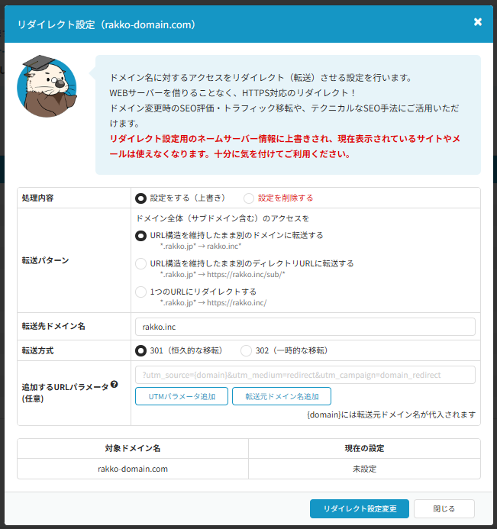Submit with リダイレクト設定変更 button
Screen dimensions: 497x529
coord(359,508)
